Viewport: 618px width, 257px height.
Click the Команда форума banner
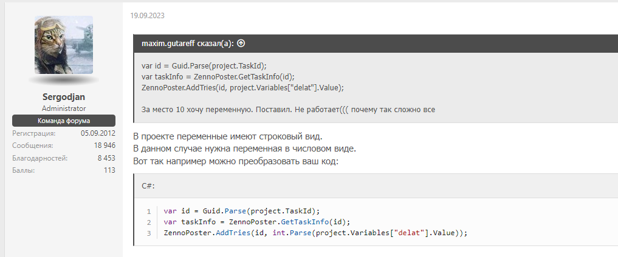point(64,121)
